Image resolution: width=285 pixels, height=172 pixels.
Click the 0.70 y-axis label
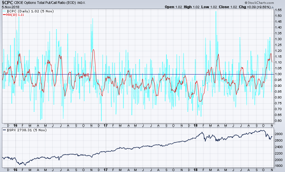(x=278, y=109)
